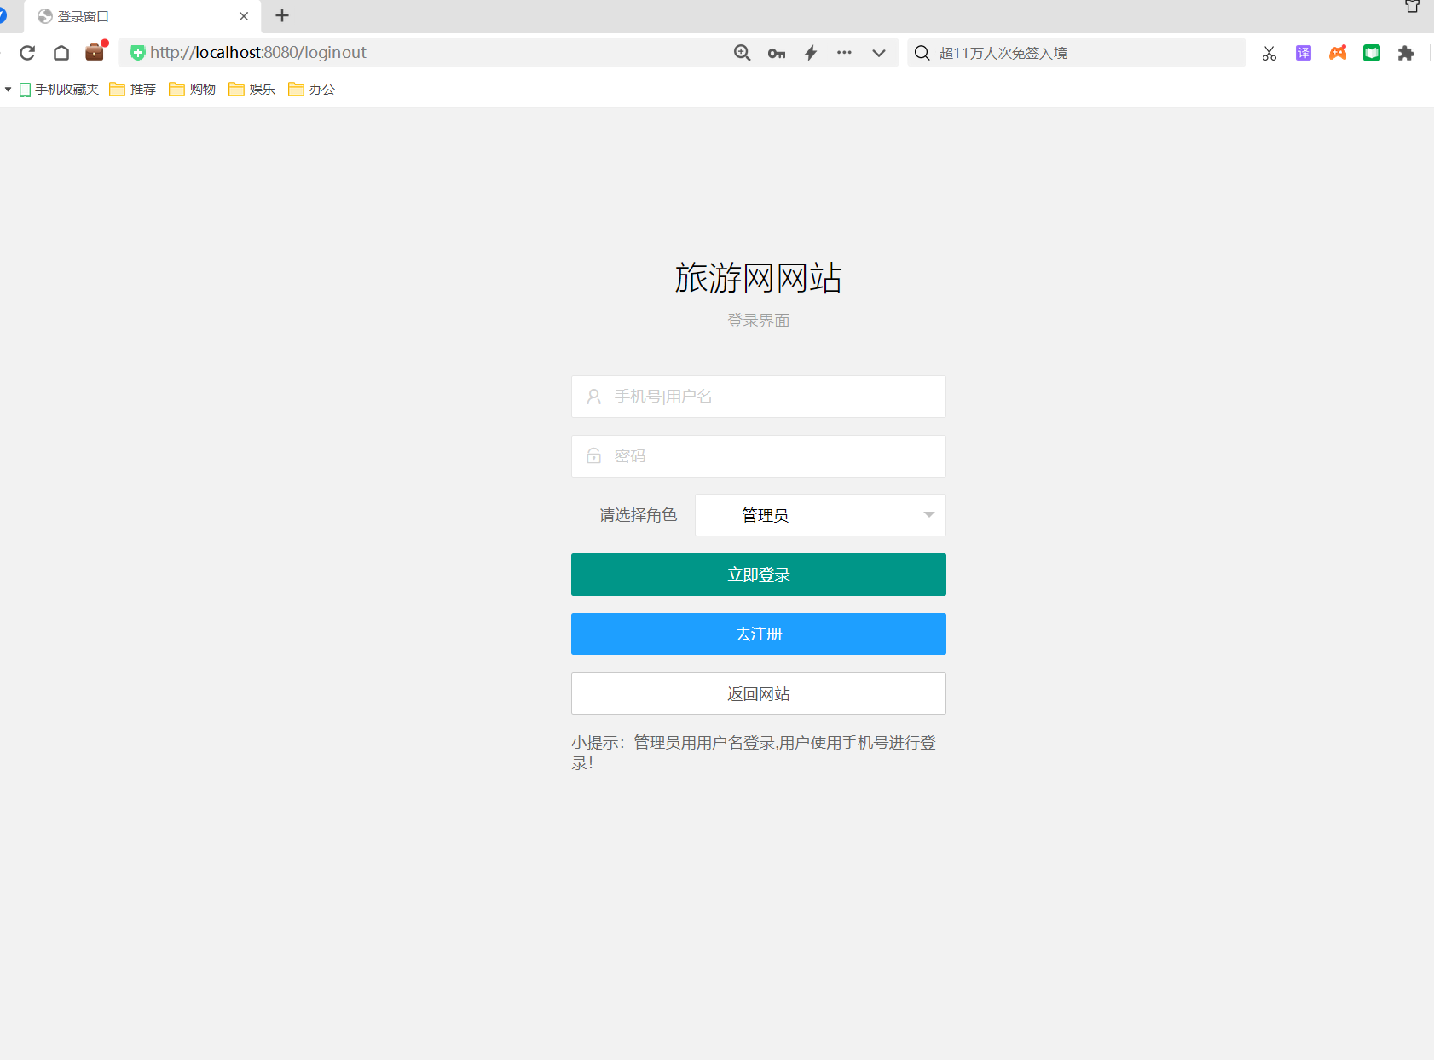Open the browser extensions puzzle icon
1434x1060 pixels.
click(x=1406, y=52)
